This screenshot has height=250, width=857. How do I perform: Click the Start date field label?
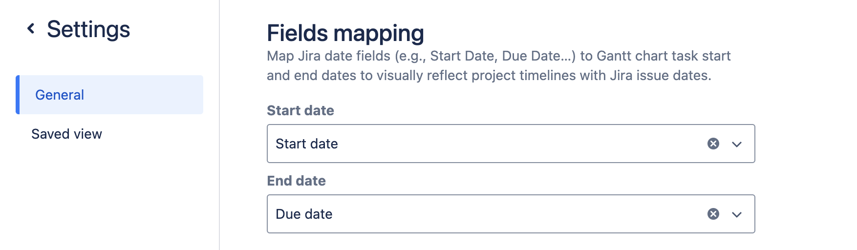[x=300, y=110]
